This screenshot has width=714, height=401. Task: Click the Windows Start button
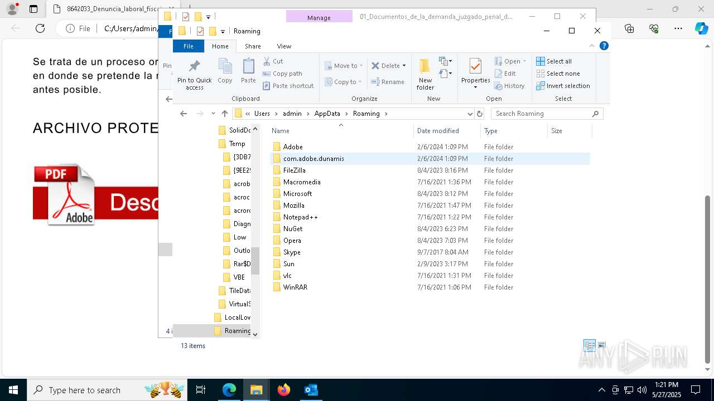click(x=13, y=390)
